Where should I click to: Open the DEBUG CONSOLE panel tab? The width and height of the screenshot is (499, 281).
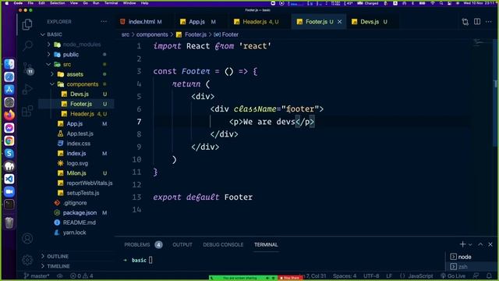click(223, 244)
